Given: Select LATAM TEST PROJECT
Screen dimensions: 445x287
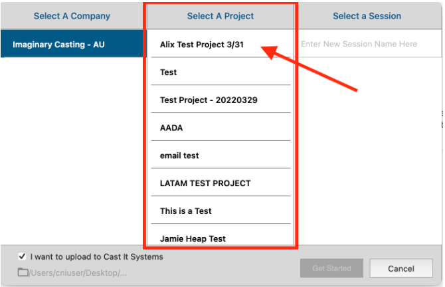Looking at the screenshot, I should point(205,183).
